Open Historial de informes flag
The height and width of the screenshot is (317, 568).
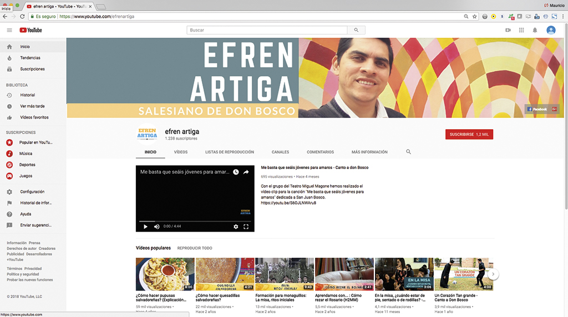pos(9,203)
